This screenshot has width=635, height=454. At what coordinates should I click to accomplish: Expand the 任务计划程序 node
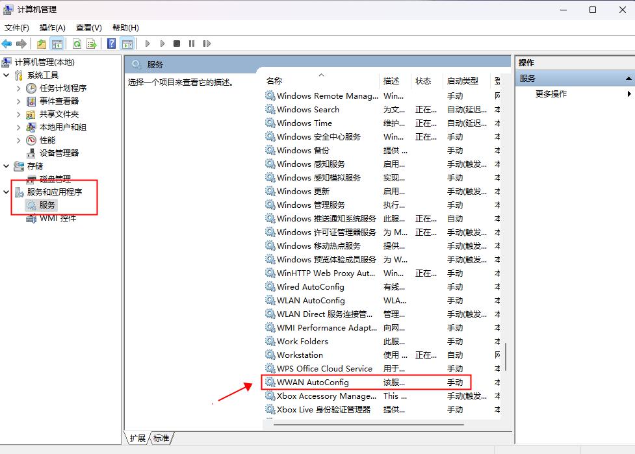pos(18,88)
